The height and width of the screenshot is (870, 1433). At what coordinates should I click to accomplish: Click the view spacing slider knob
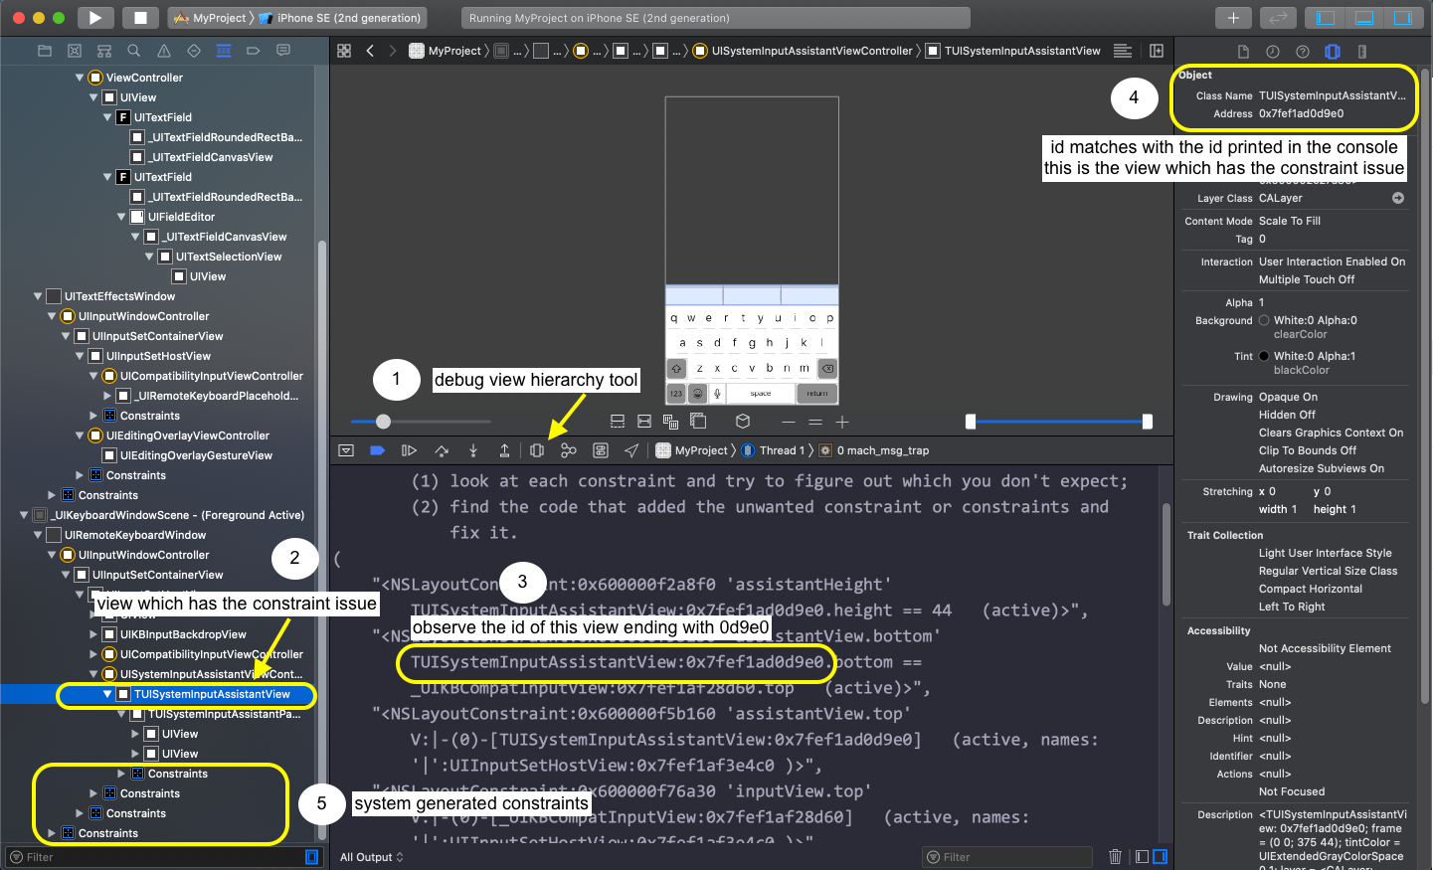click(383, 422)
